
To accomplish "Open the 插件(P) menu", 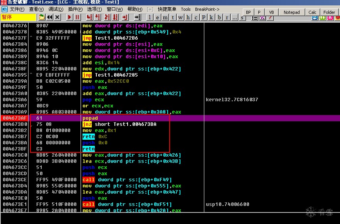I will coord(75,9).
